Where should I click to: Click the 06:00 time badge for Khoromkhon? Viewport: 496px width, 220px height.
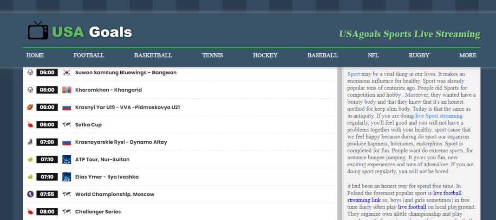[47, 90]
